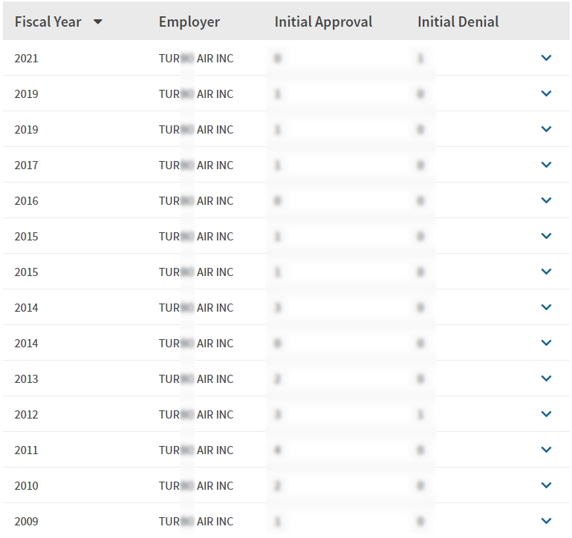Expand the second 2014 row chevron
The width and height of the screenshot is (572, 538).
tap(546, 343)
